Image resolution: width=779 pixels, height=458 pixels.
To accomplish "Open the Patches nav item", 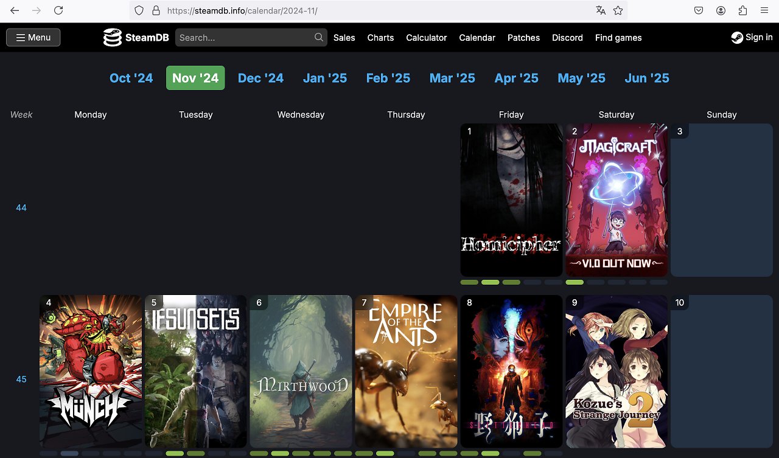I will tap(524, 38).
